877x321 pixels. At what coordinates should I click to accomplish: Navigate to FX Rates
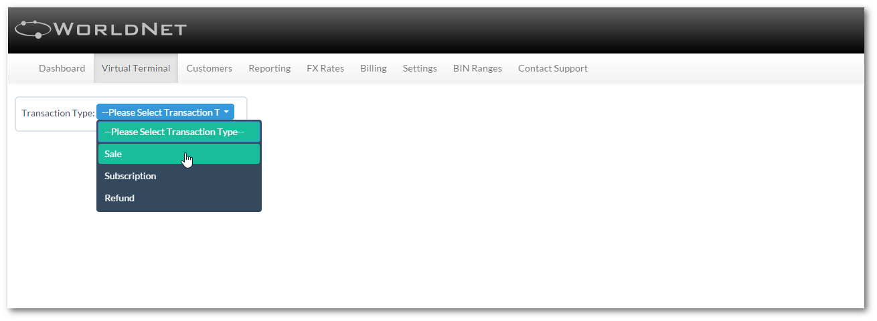325,68
